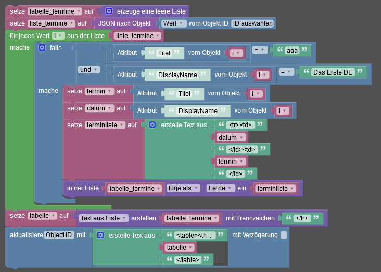Click gear icon on 'erzeuge eine leere Liste' block

[109, 11]
